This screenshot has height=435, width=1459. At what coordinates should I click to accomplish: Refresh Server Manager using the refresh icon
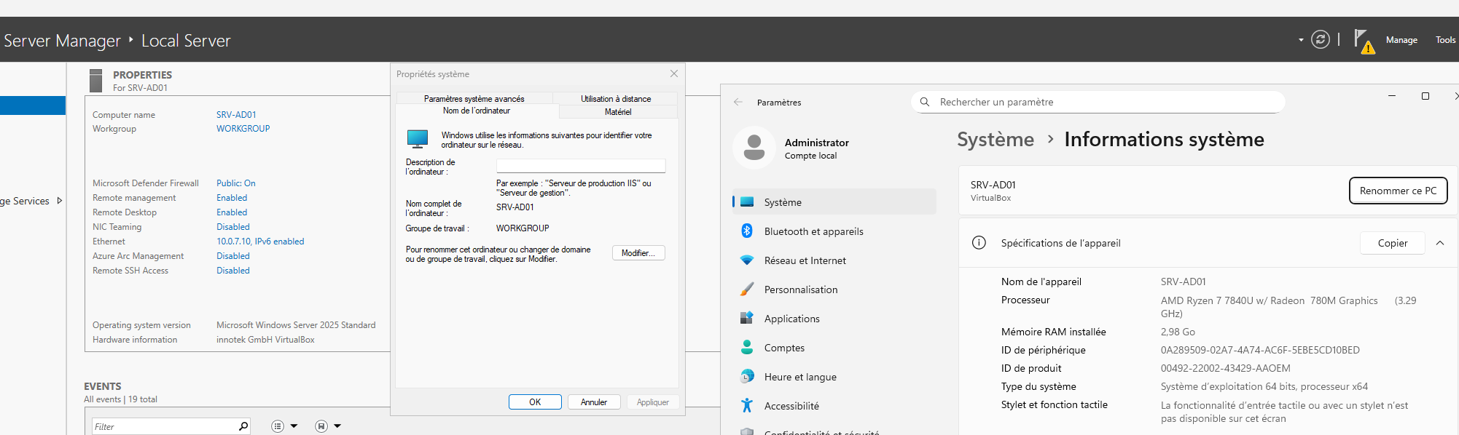1320,39
